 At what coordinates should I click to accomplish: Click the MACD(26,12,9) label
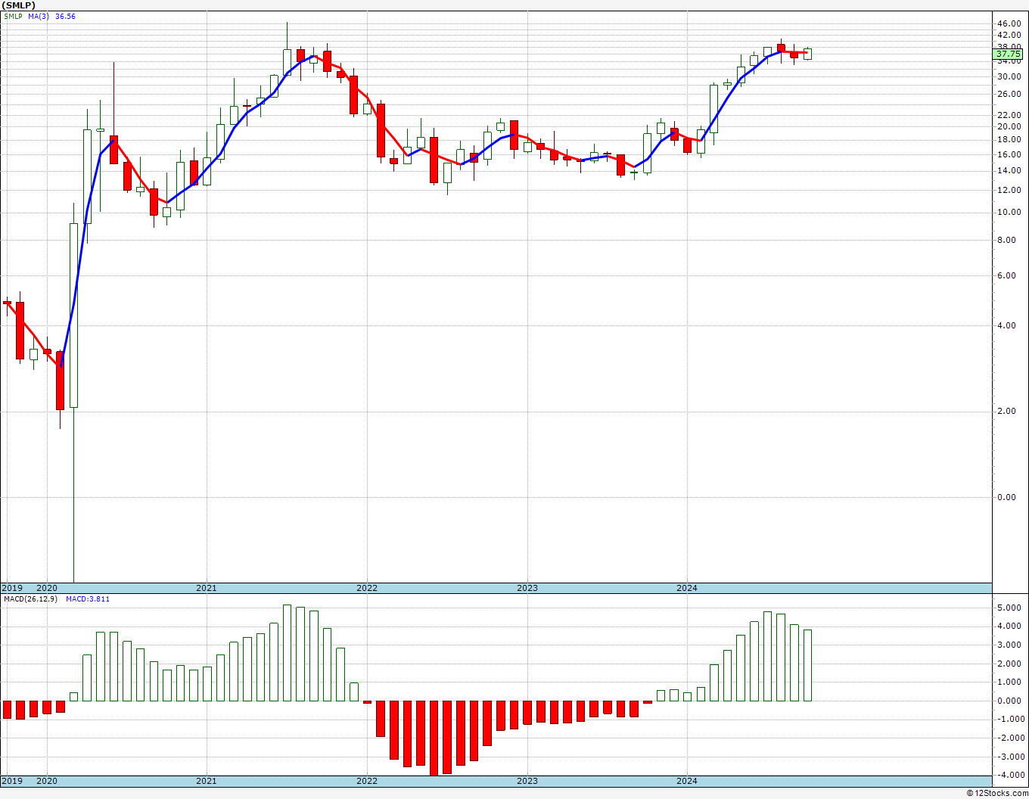click(30, 599)
